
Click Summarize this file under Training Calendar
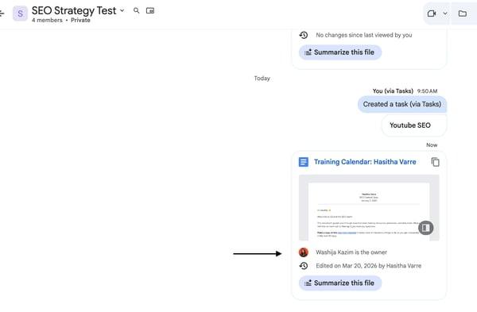coord(340,283)
